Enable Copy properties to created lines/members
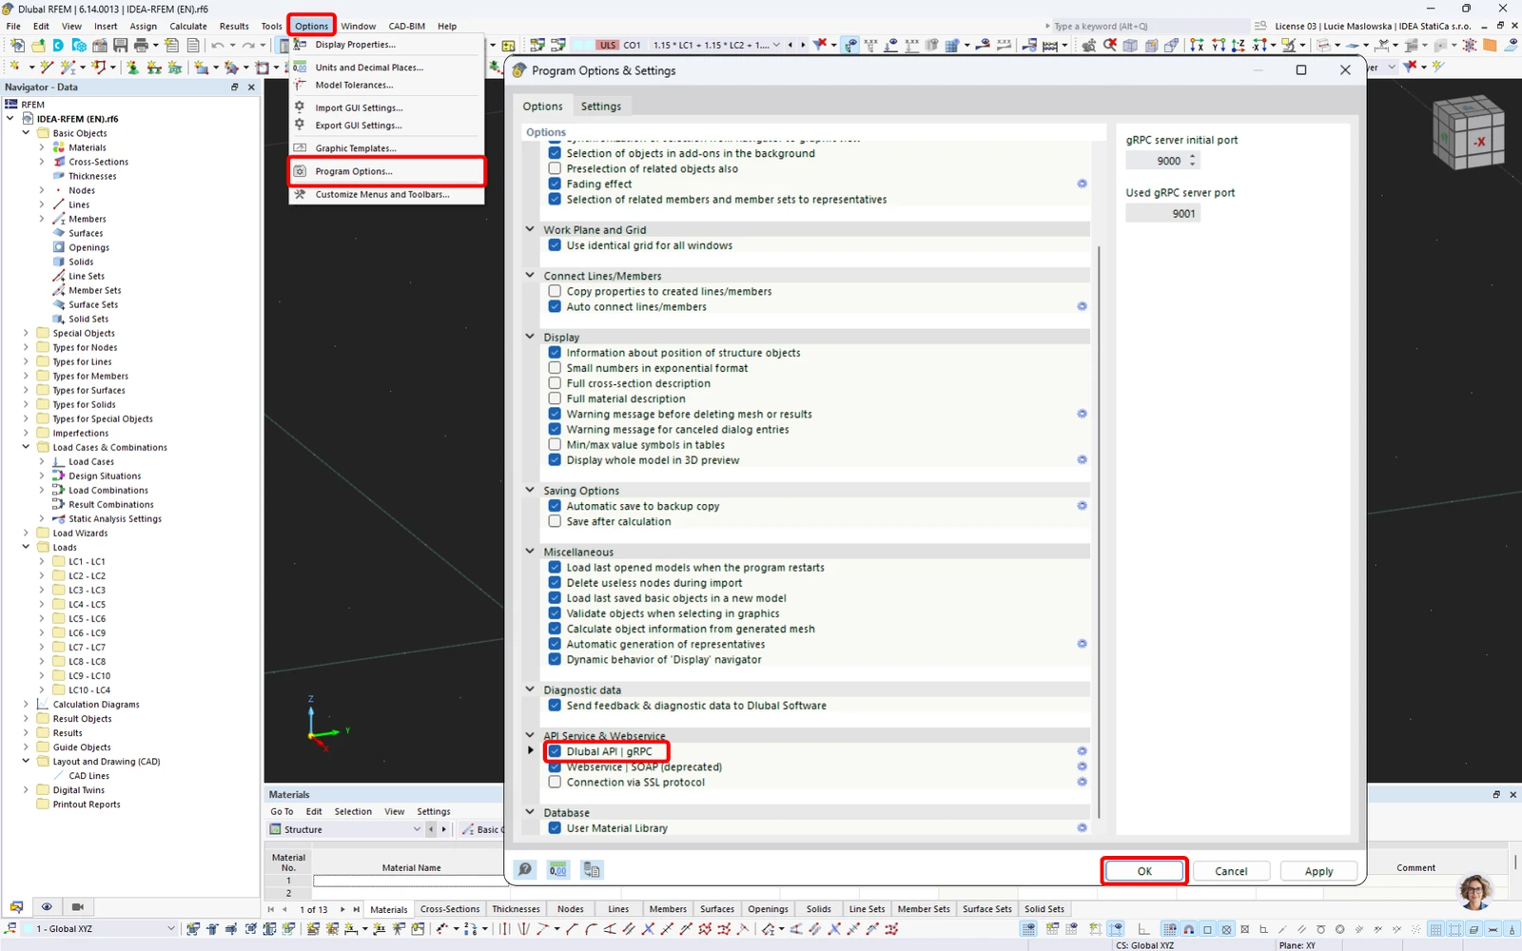The height and width of the screenshot is (951, 1522). coord(555,291)
